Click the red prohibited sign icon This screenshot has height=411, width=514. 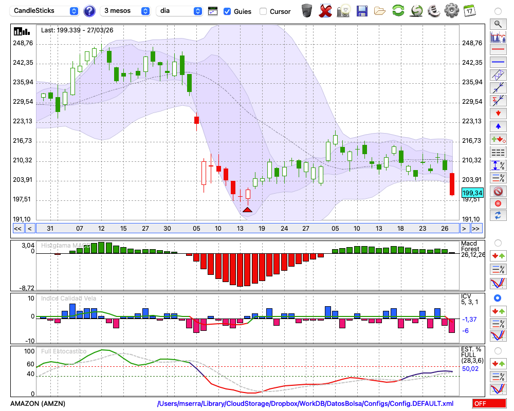[x=498, y=191]
